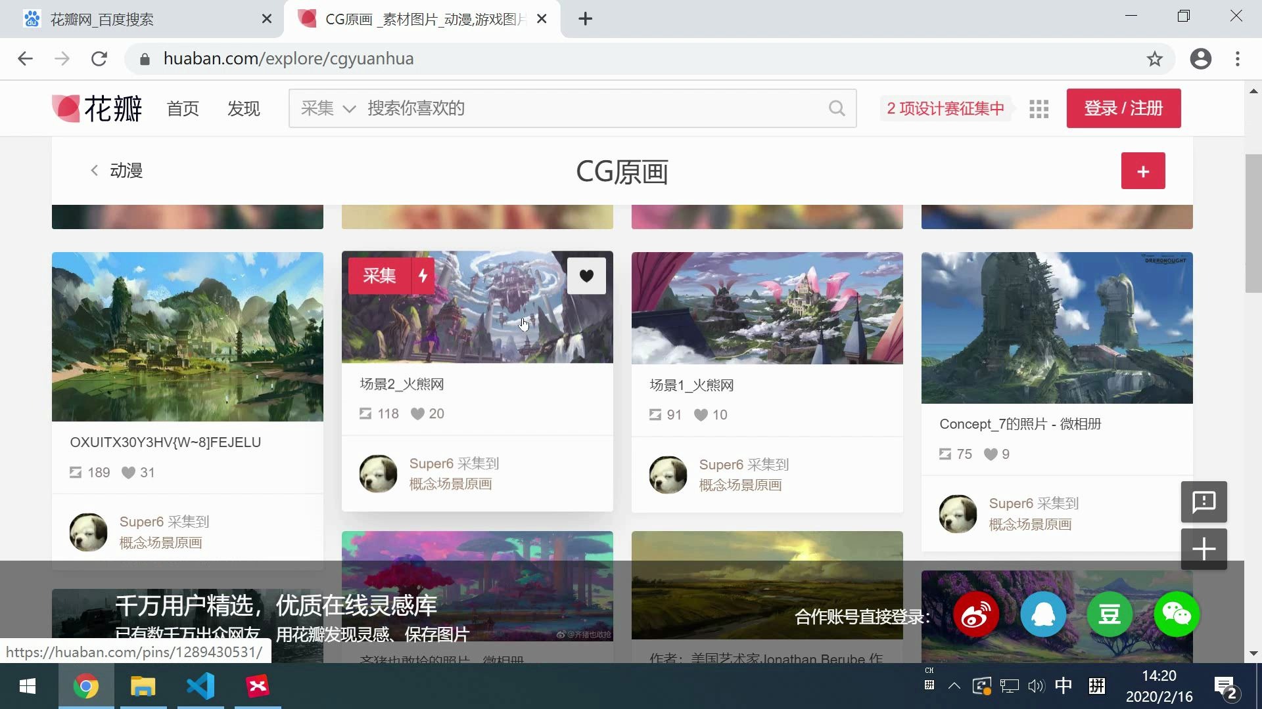Click the address bar URL
Screen dimensions: 1262x709
(289, 59)
